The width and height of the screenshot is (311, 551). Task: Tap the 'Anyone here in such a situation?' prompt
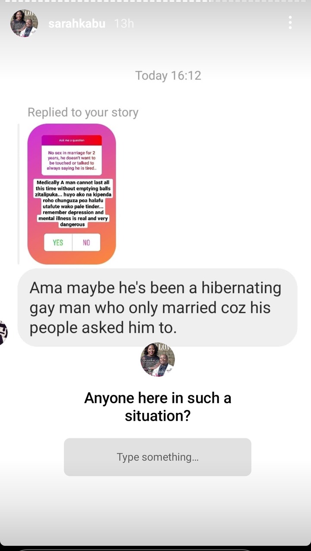coord(158,406)
